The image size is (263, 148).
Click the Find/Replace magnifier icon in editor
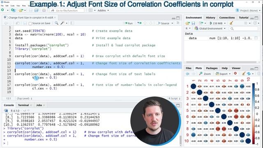(x=57, y=23)
